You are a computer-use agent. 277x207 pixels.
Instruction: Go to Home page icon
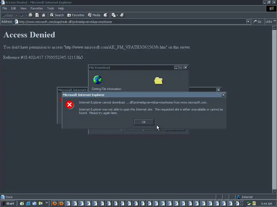click(44, 15)
